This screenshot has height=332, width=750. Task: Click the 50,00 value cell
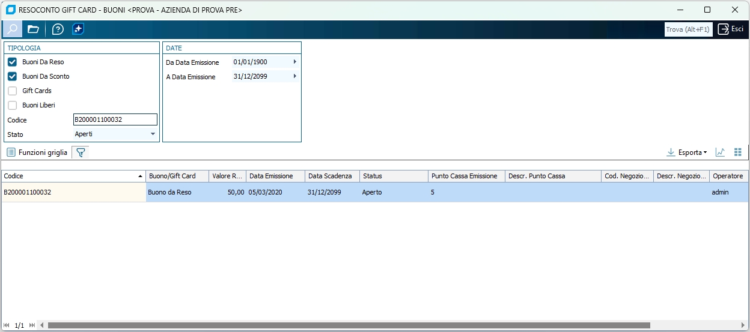pyautogui.click(x=227, y=192)
